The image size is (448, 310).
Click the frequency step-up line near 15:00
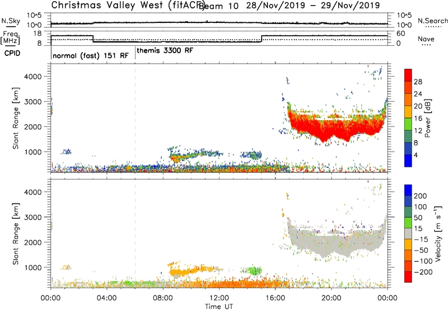262,39
